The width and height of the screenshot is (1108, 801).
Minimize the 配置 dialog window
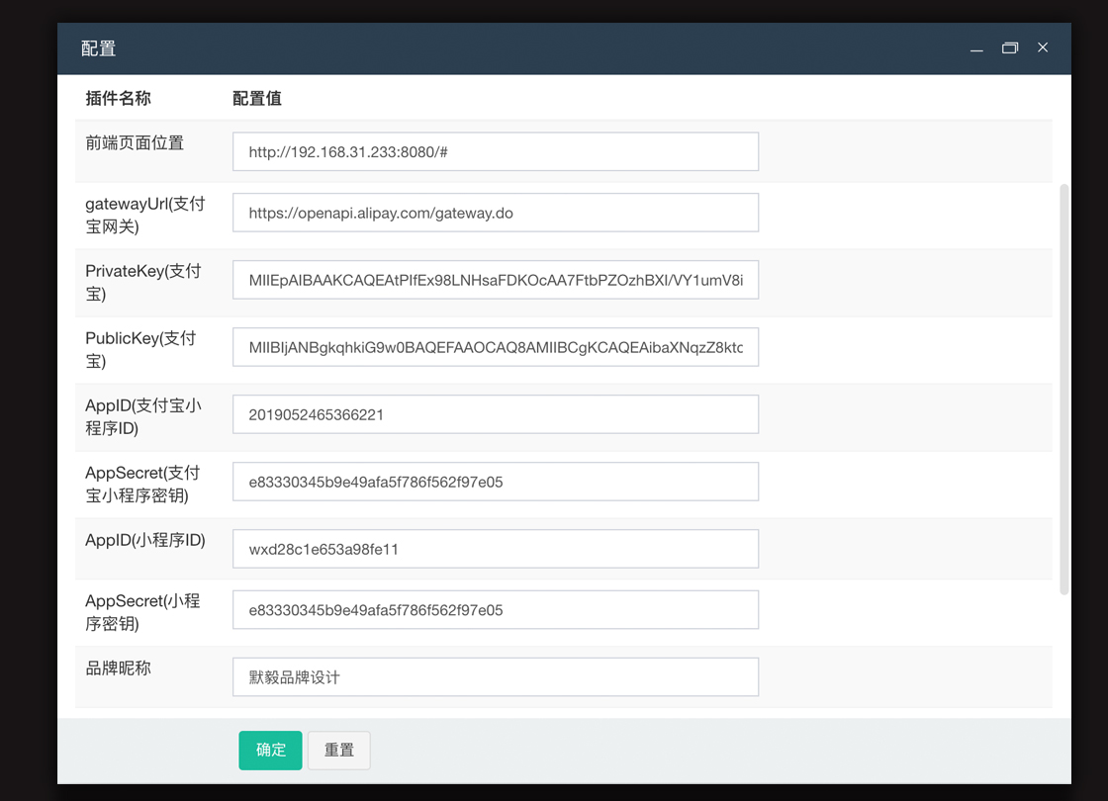pyautogui.click(x=976, y=48)
